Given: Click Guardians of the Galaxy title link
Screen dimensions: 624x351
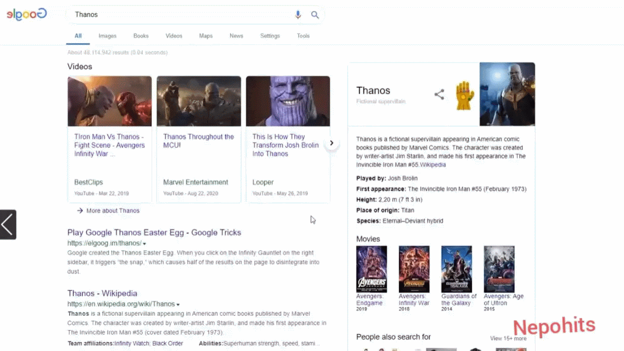Looking at the screenshot, I should 459,299.
